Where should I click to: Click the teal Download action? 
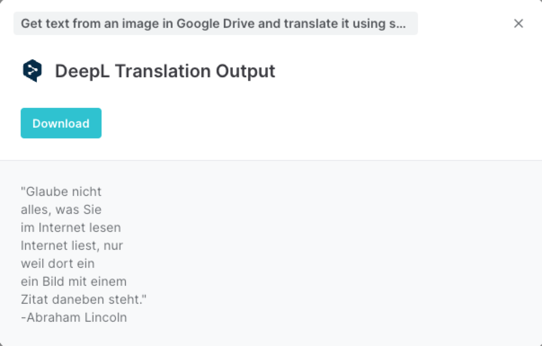61,123
